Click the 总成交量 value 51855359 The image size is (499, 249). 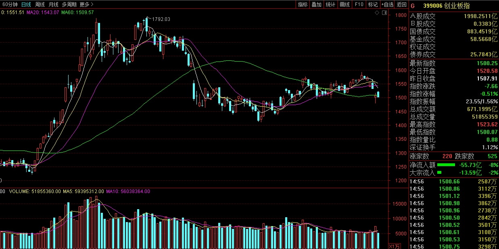coord(484,117)
